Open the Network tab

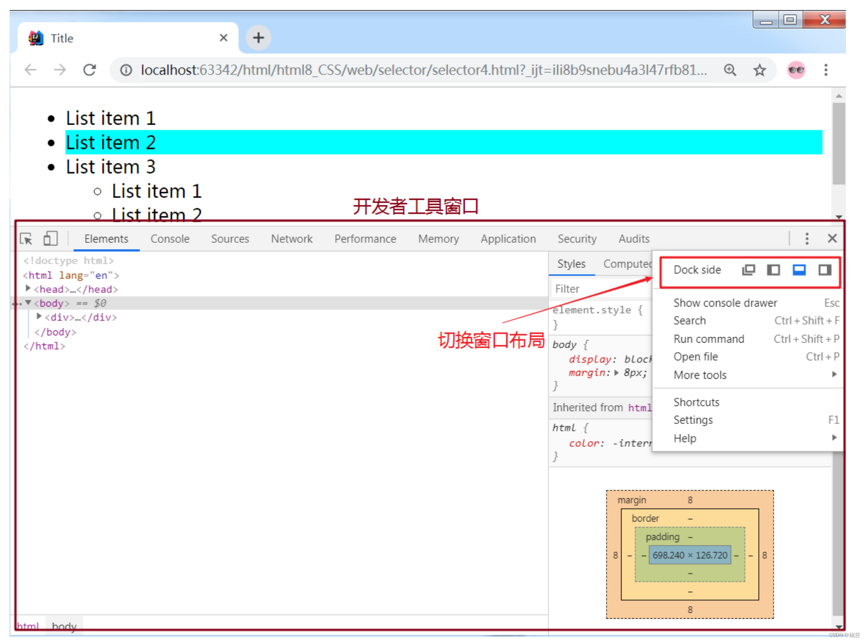pos(292,239)
